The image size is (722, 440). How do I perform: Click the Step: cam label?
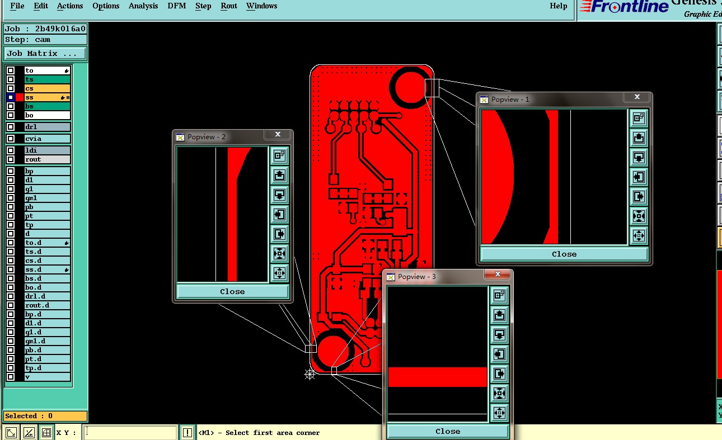point(45,40)
